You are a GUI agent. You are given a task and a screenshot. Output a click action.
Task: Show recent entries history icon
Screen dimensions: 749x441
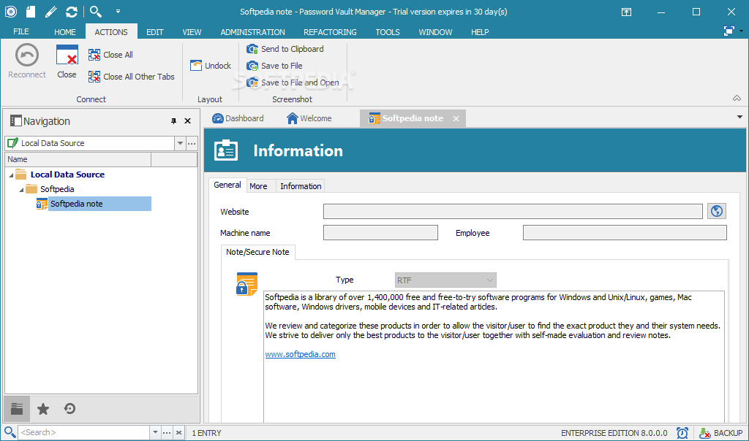pyautogui.click(x=69, y=409)
